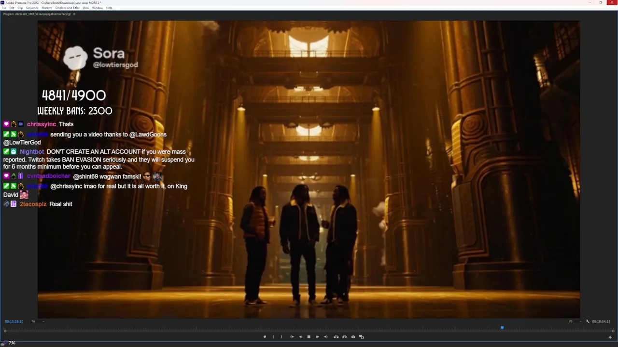Select the Program monitor sequence tab
The width and height of the screenshot is (618, 347).
(x=37, y=14)
